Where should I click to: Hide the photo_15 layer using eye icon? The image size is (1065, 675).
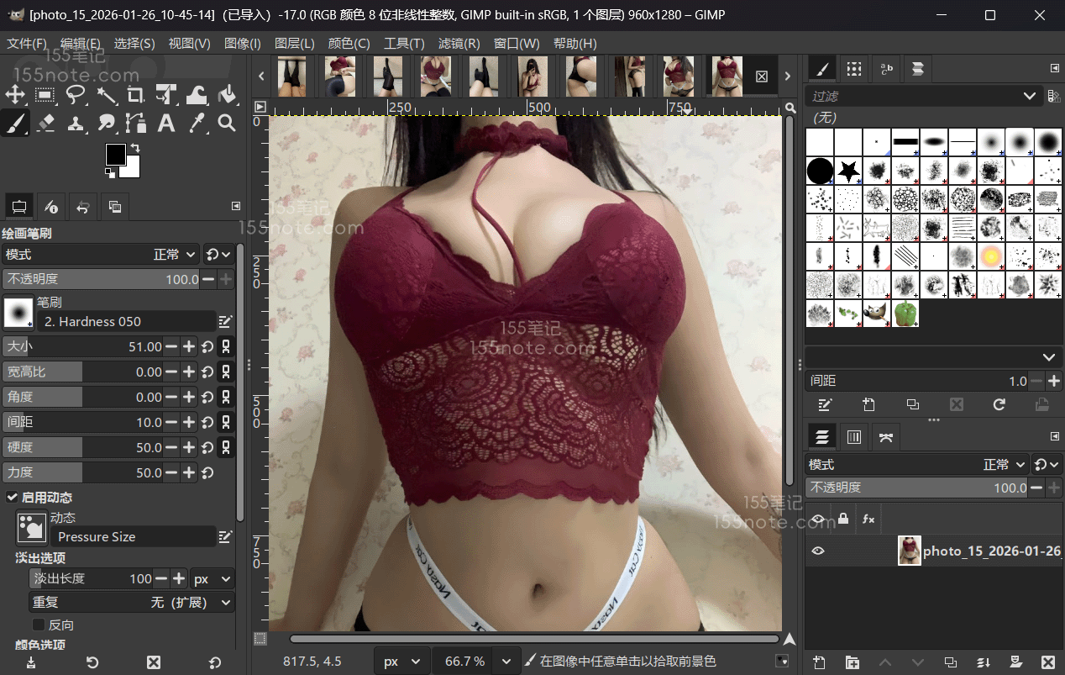pyautogui.click(x=818, y=551)
